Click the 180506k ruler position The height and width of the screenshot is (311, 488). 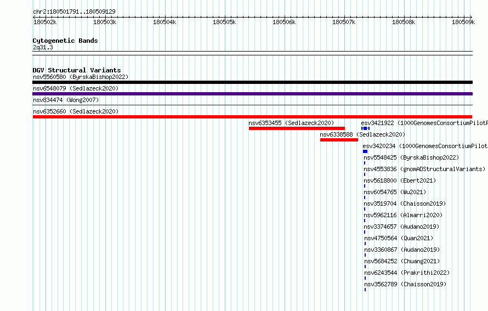pos(284,22)
